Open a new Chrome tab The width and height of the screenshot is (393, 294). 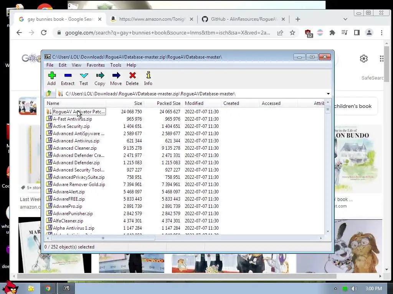[x=297, y=19]
